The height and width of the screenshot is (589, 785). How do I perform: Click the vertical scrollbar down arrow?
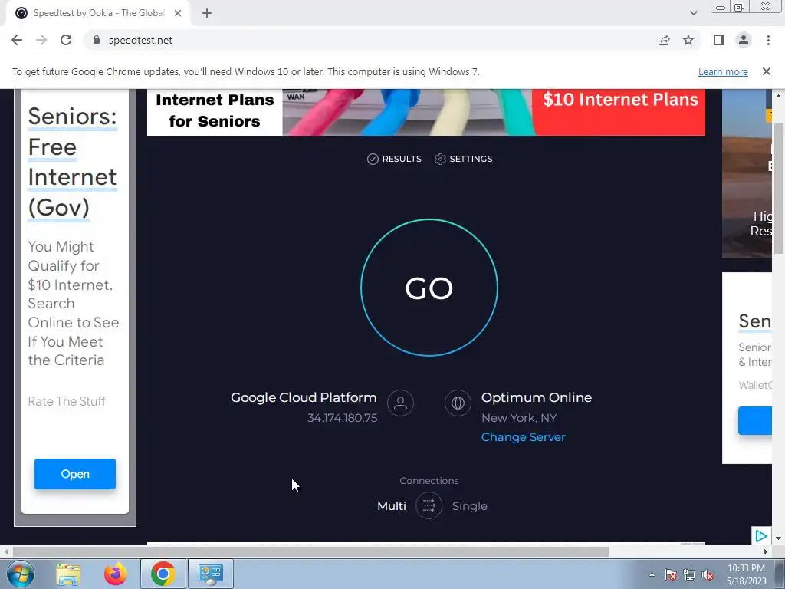[778, 538]
